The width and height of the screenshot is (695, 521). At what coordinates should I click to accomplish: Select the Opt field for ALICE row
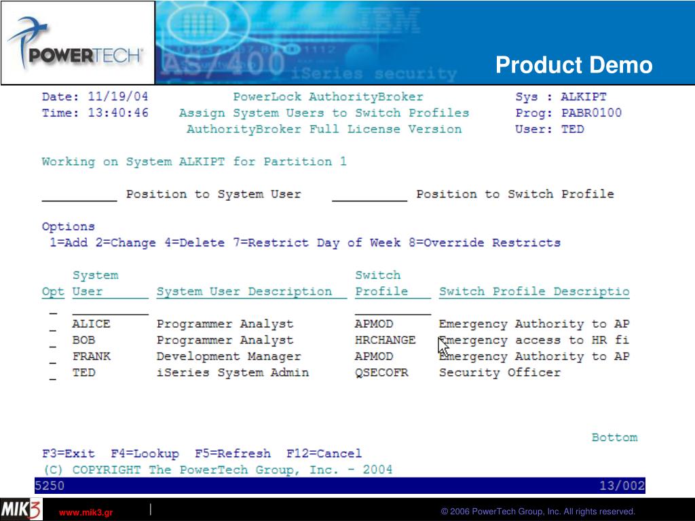[x=53, y=325]
